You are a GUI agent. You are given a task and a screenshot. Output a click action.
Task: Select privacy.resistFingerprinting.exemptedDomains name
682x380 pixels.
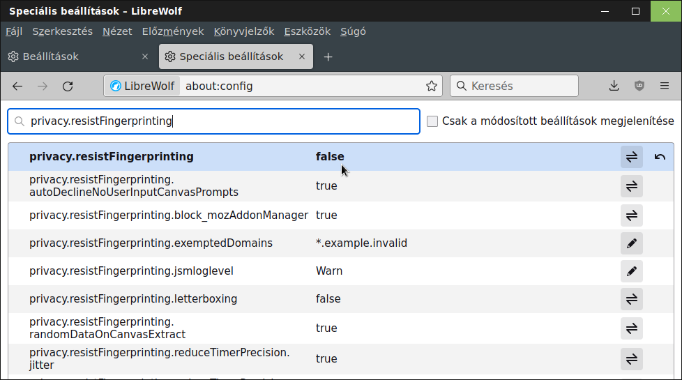(151, 243)
